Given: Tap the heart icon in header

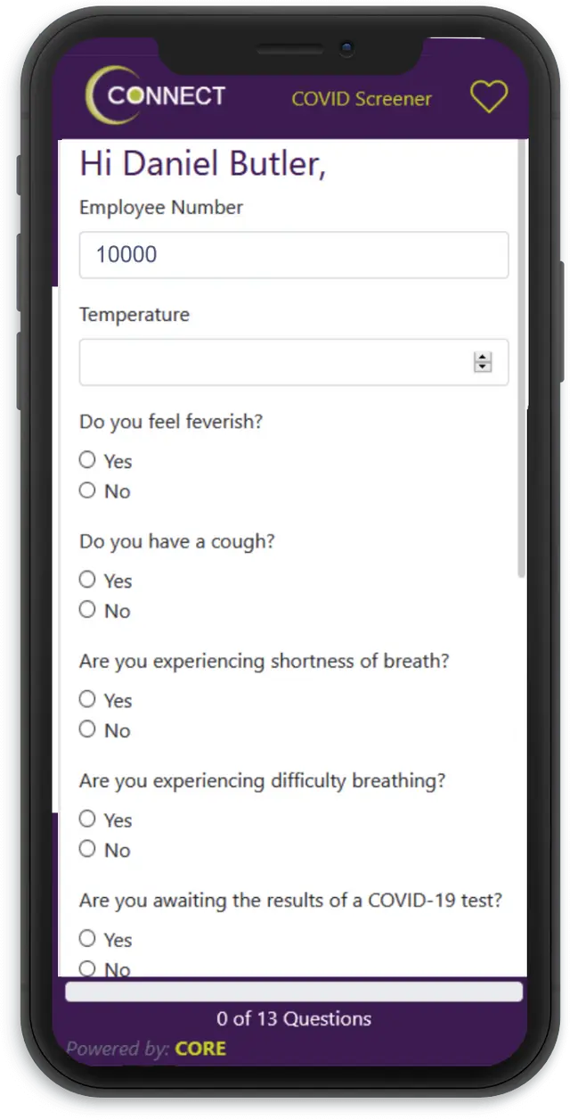Looking at the screenshot, I should [489, 96].
